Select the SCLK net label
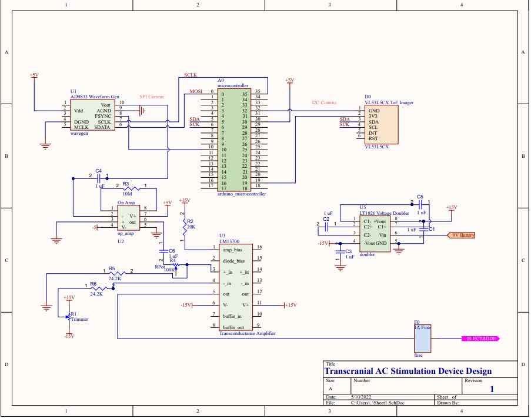Image resolution: width=531 pixels, height=418 pixels. [x=191, y=75]
